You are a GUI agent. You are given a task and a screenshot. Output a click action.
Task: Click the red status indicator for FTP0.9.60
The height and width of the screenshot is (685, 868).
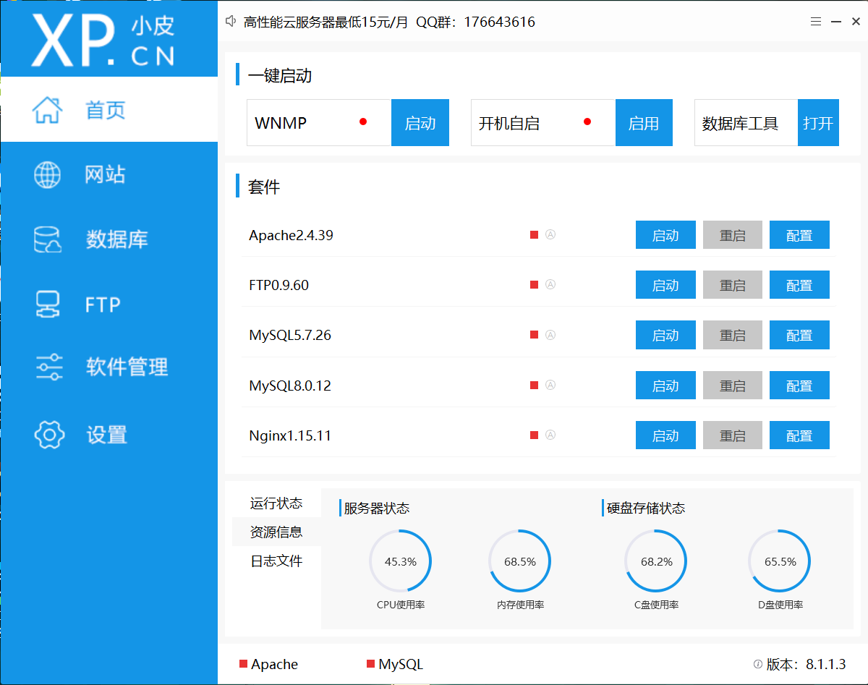[534, 285]
